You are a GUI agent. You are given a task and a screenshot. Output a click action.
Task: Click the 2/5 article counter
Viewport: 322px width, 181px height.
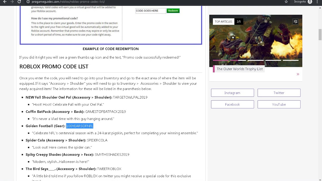238,22
